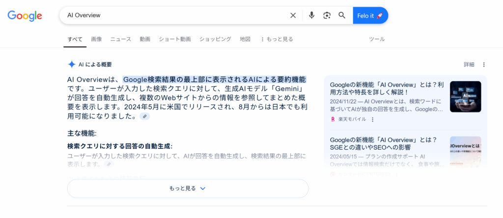Viewport: 503px width, 218px height.
Task: Open the ニュース tab
Action: click(121, 39)
